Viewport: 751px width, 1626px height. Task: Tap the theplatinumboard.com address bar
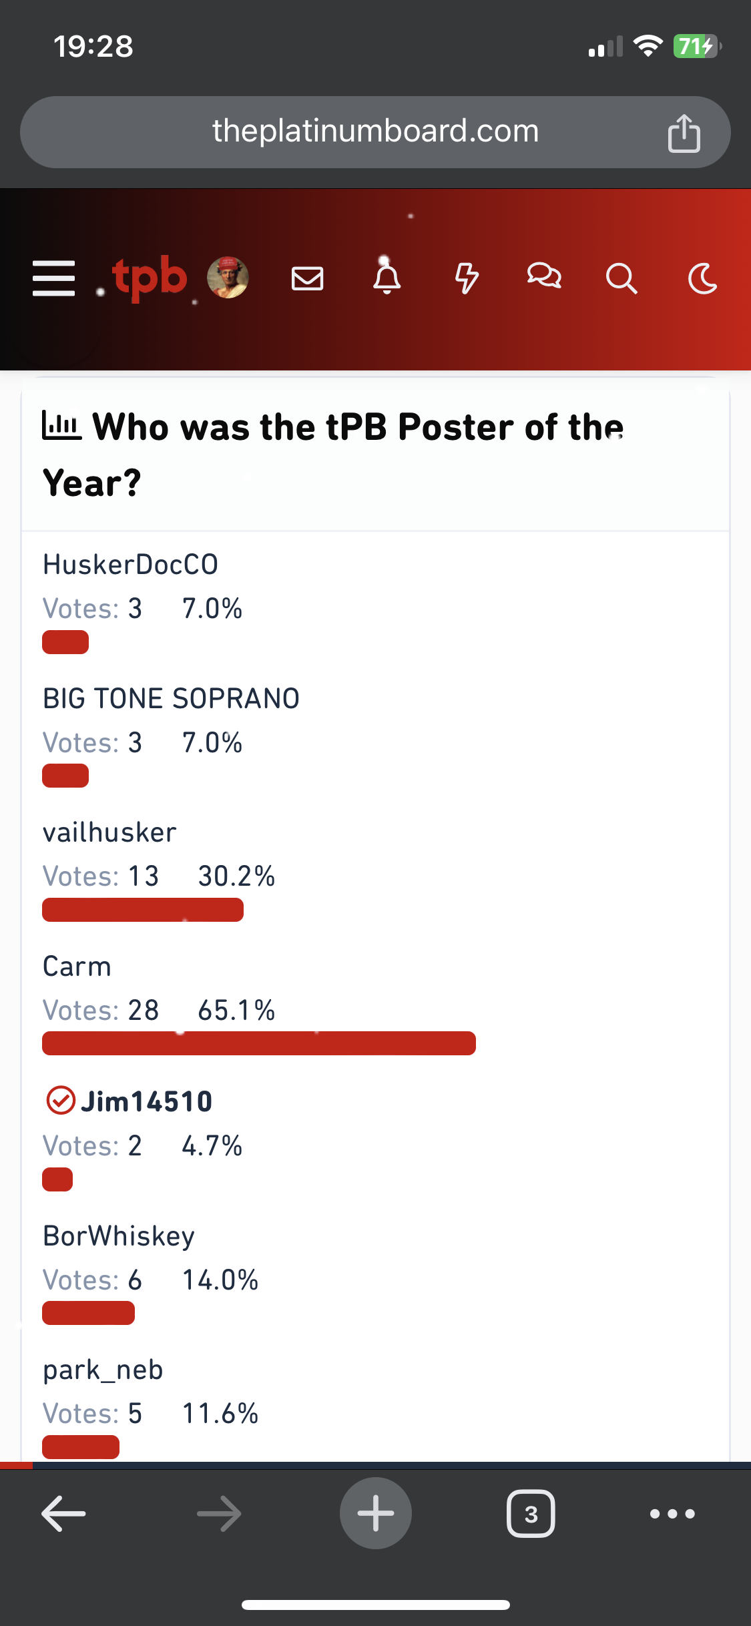(x=375, y=131)
